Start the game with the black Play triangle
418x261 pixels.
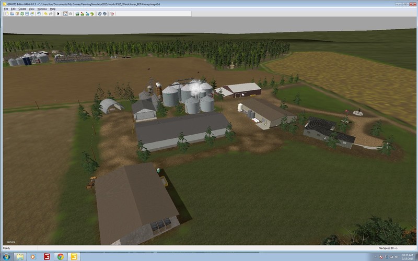pyautogui.click(x=58, y=14)
